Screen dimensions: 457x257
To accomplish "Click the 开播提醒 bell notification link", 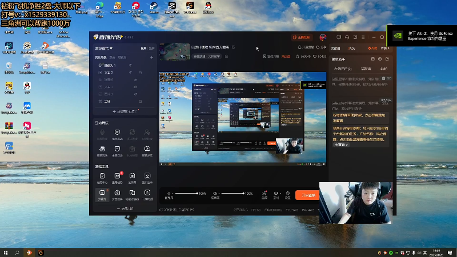I will [x=306, y=47].
